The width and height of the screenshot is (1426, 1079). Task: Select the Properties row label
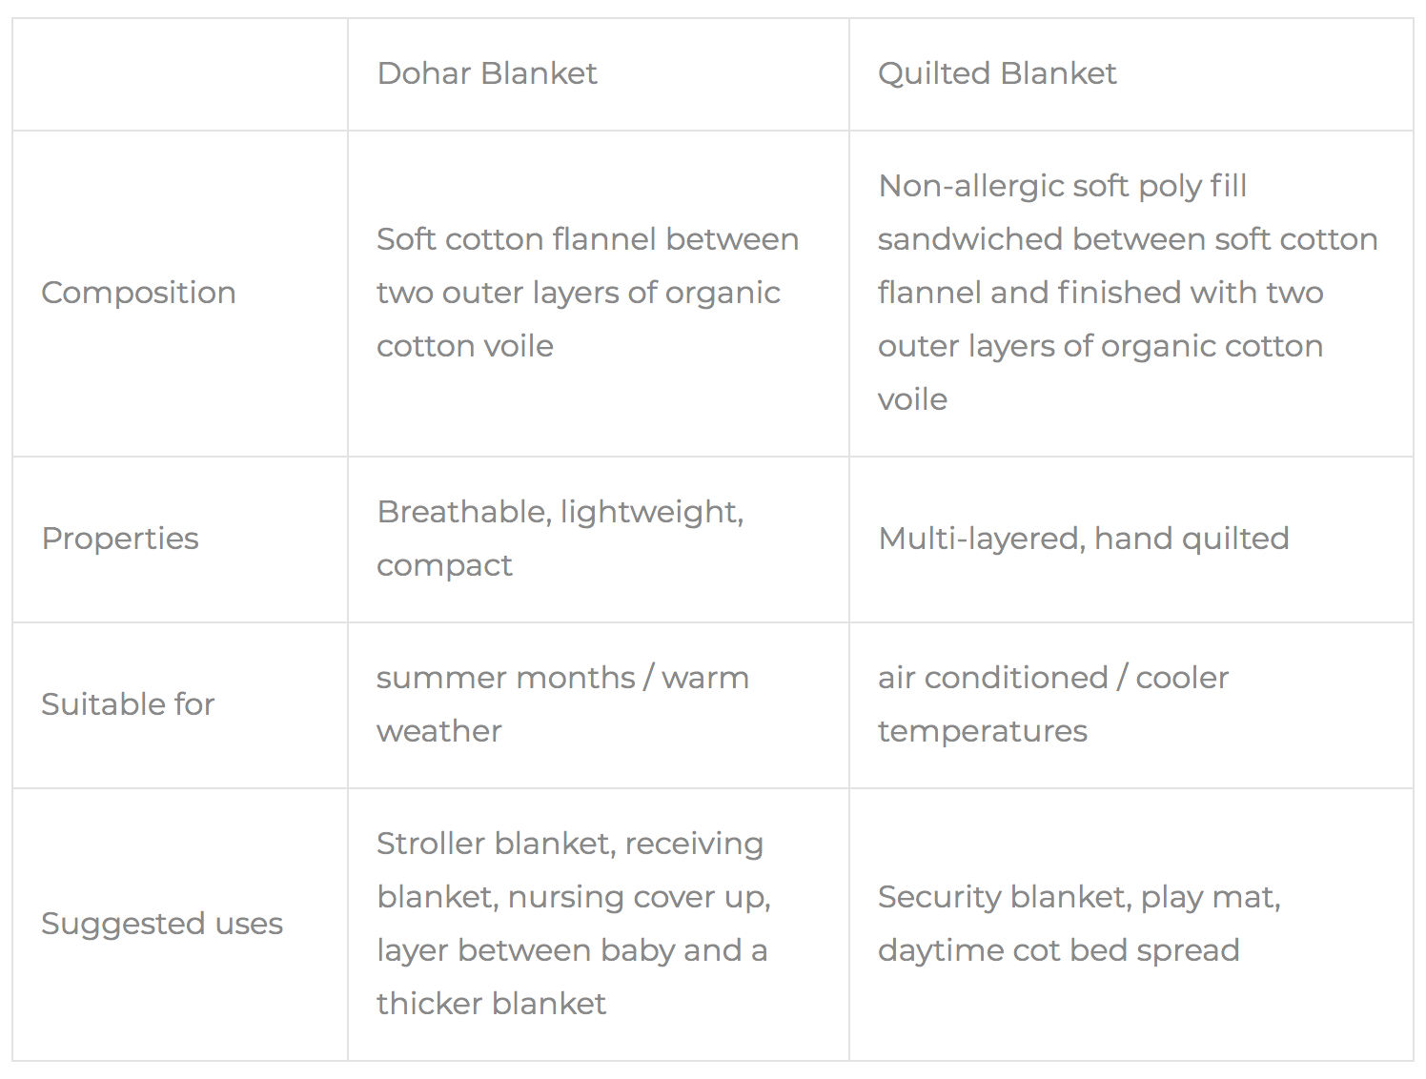pos(120,539)
